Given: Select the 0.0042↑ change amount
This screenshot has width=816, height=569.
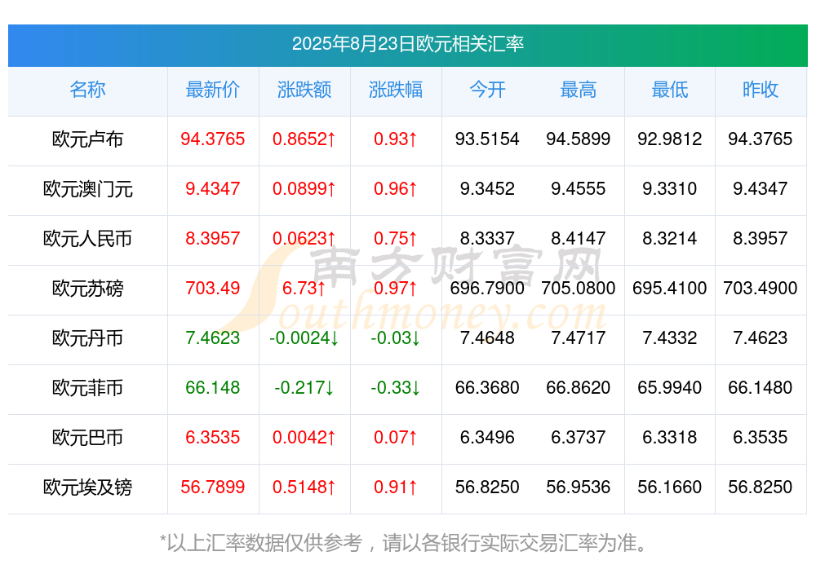Looking at the screenshot, I should coord(304,437).
